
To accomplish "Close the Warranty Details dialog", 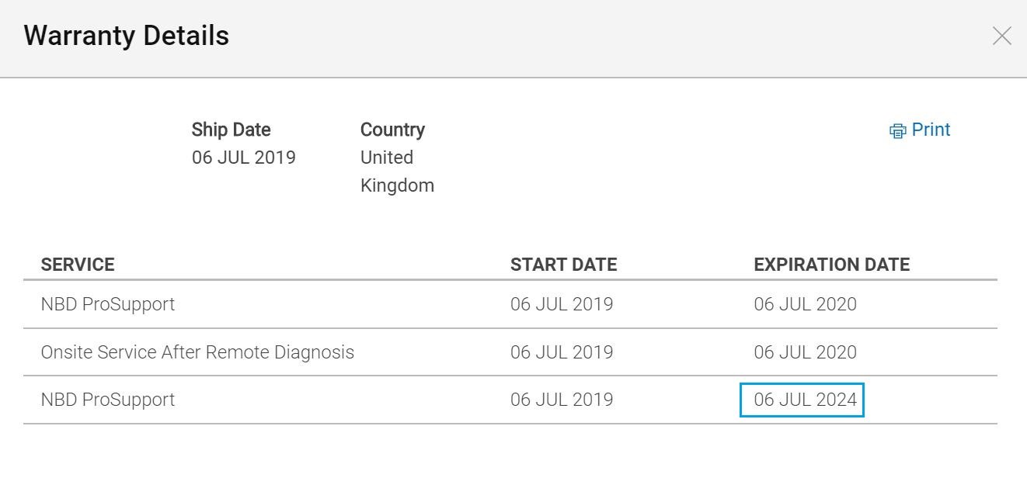I will pyautogui.click(x=1001, y=36).
